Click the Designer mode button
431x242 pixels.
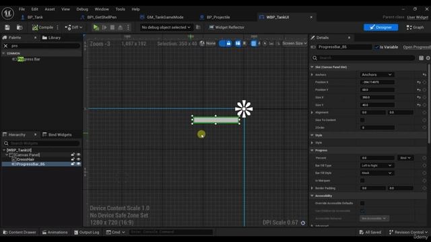(x=380, y=28)
